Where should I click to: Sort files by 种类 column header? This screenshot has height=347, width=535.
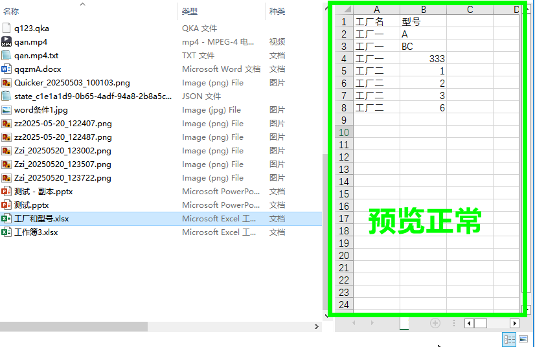pyautogui.click(x=277, y=11)
